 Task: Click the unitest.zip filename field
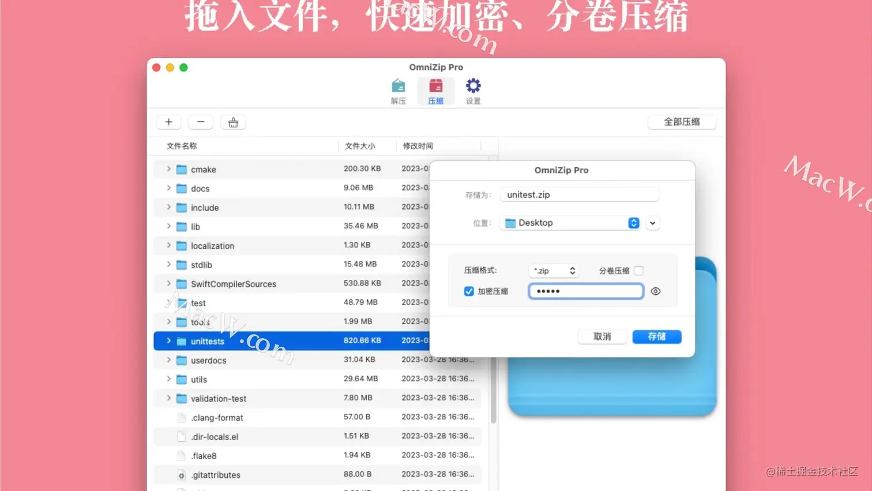pyautogui.click(x=579, y=194)
